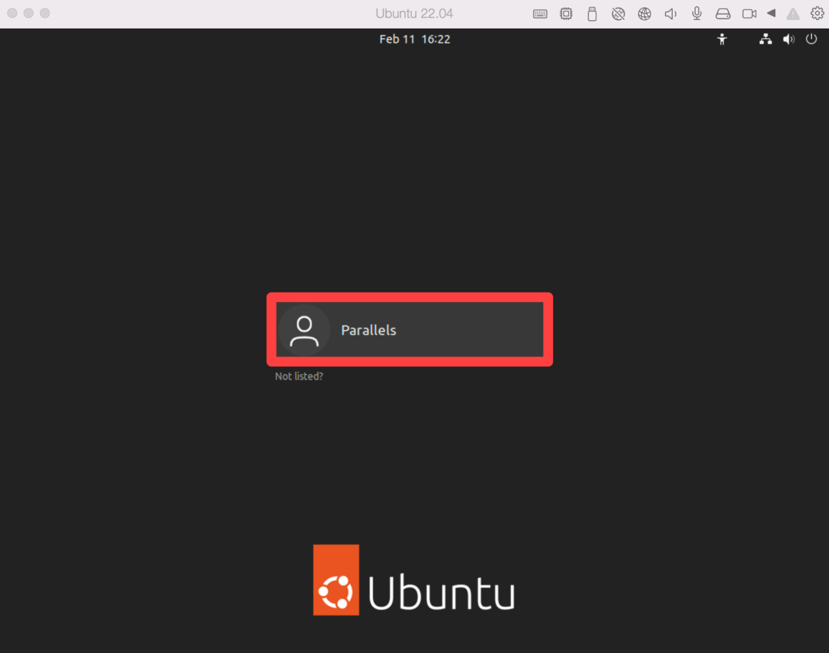829x653 pixels.
Task: Mute sound via the login screen volume icon
Action: tap(788, 39)
